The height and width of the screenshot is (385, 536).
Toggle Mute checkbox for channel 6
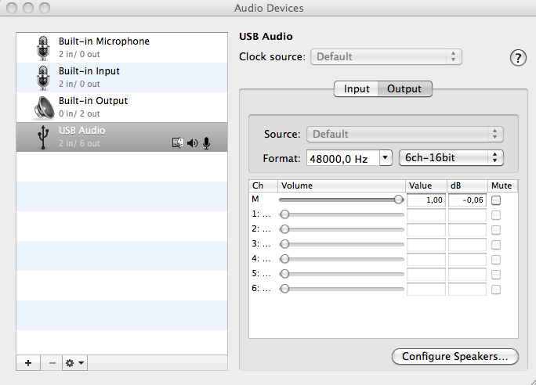[495, 289]
